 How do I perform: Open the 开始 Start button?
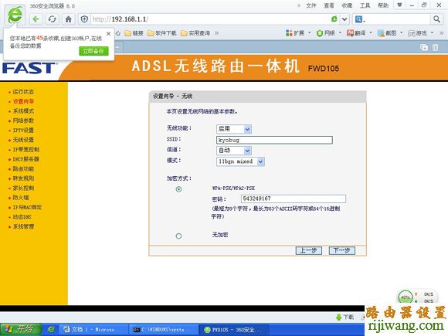click(x=21, y=329)
